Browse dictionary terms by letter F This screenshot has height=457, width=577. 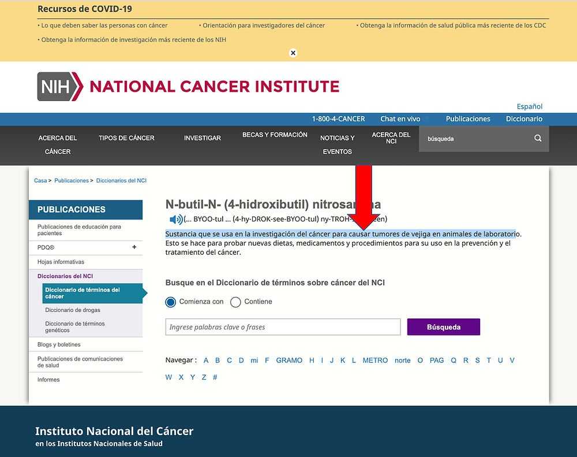tap(267, 361)
